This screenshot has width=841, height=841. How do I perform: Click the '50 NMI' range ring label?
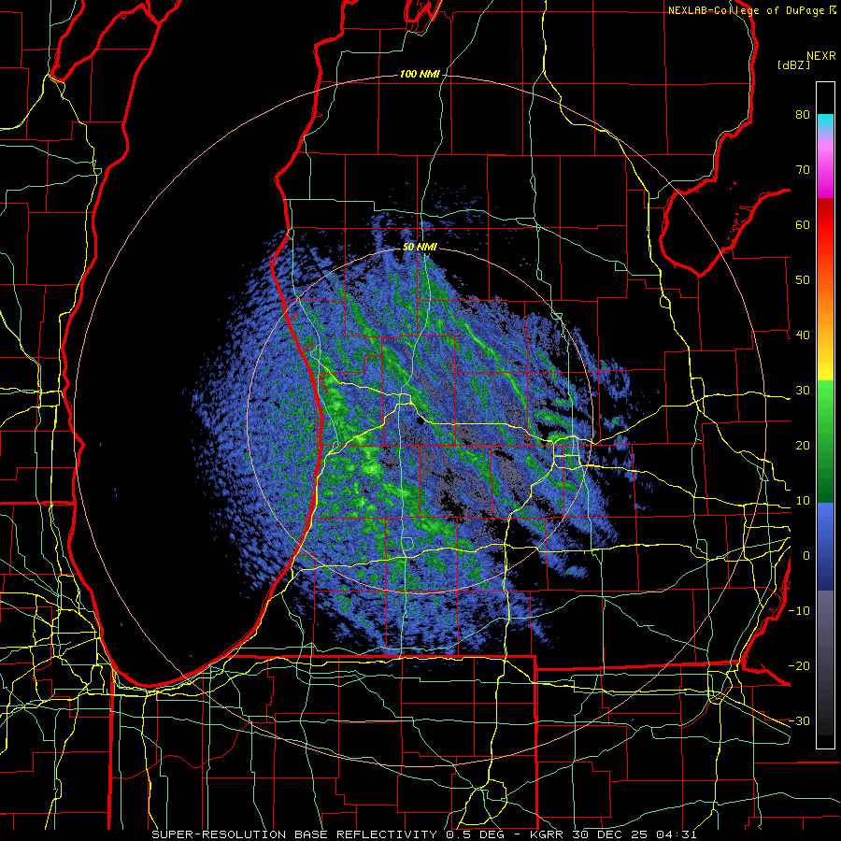[x=420, y=247]
